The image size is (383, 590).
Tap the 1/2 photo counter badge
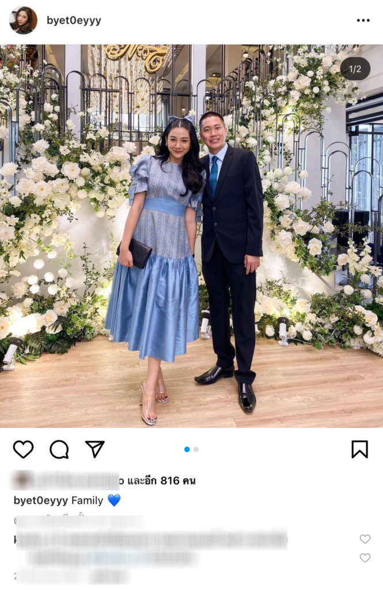(355, 69)
